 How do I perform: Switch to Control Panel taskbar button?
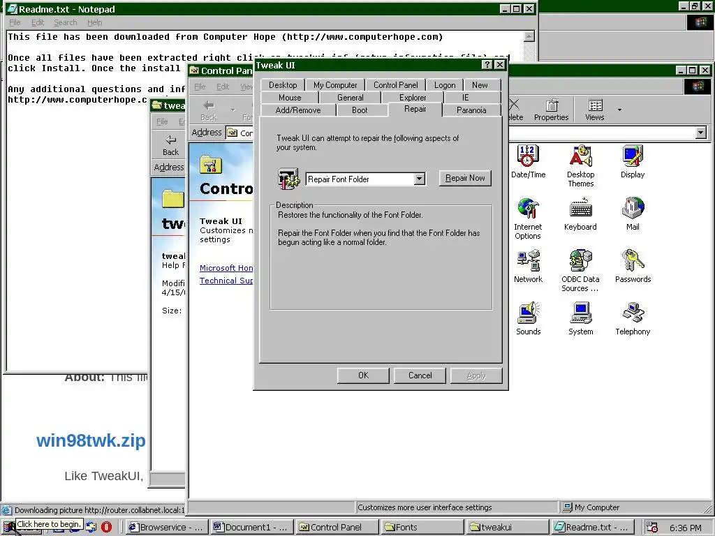(x=337, y=528)
